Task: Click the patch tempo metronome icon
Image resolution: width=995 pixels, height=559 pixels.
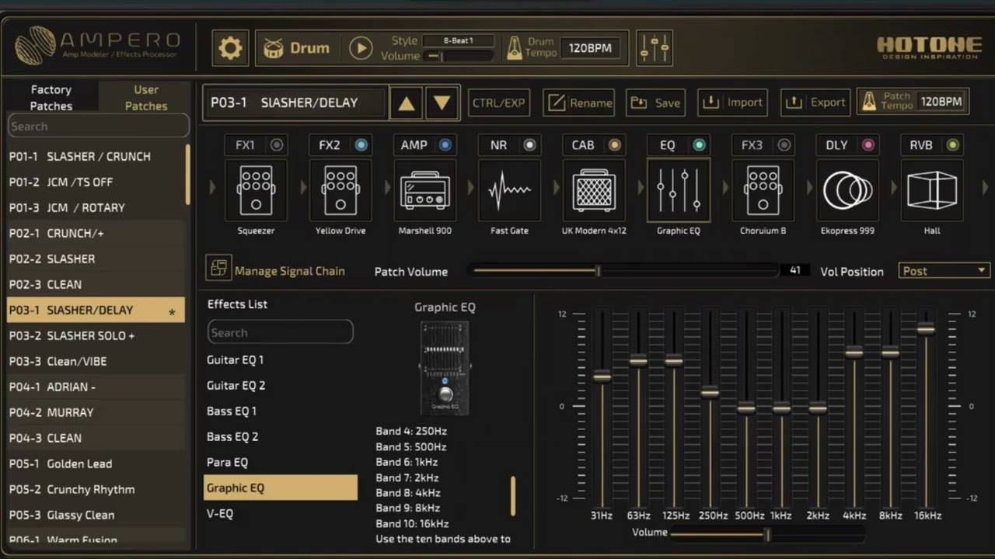Action: (869, 102)
